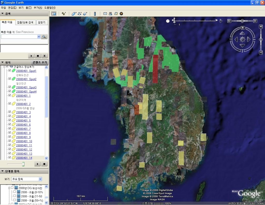This screenshot has width=265, height=205.
Task: Open the 추가(A) menu
Action: point(38,8)
